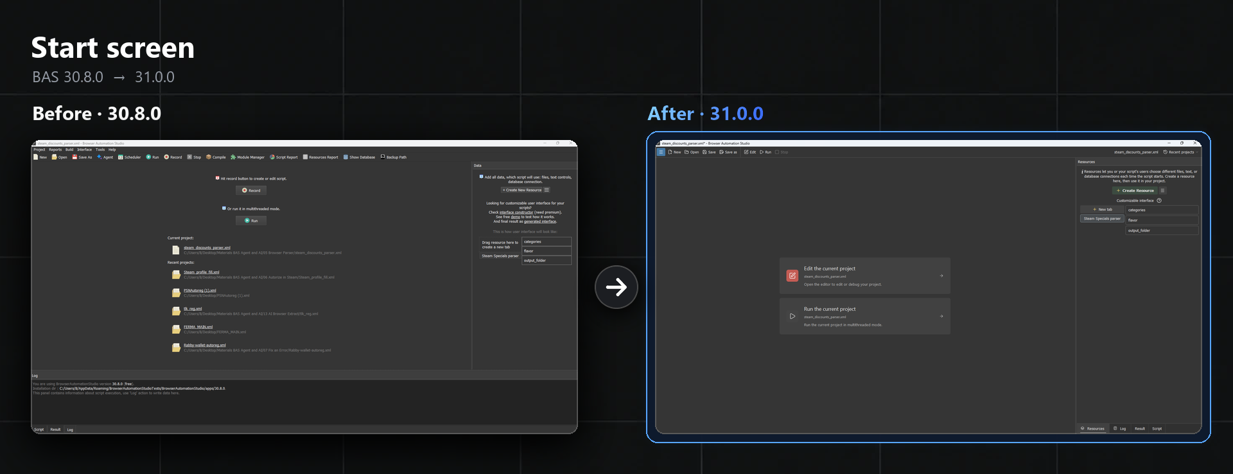Viewport: 1233px width, 474px height.
Task: Click Record in Before window toolbar
Action: coord(173,157)
